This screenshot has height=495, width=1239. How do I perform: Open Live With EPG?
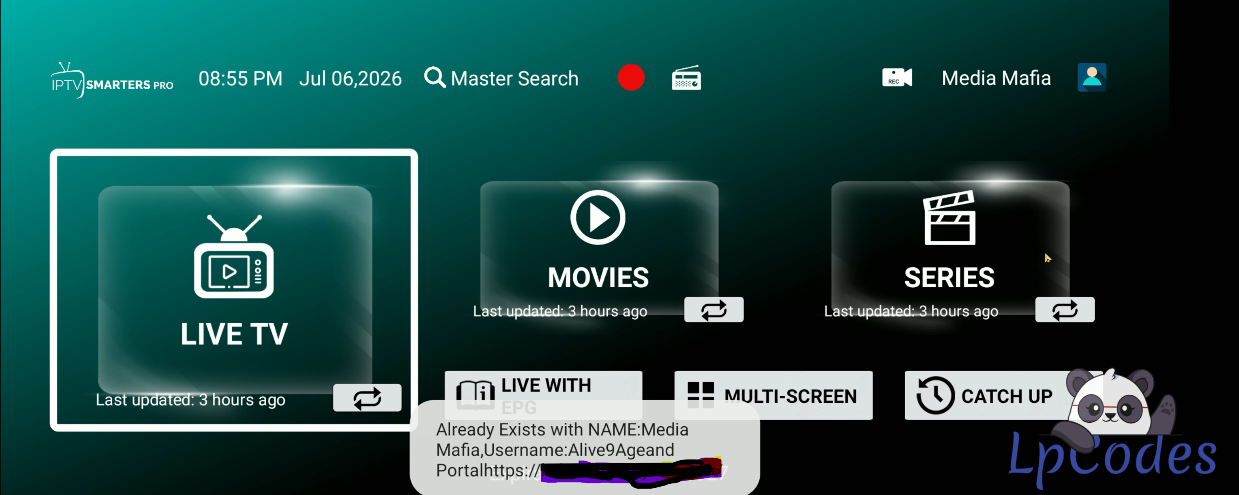(543, 395)
